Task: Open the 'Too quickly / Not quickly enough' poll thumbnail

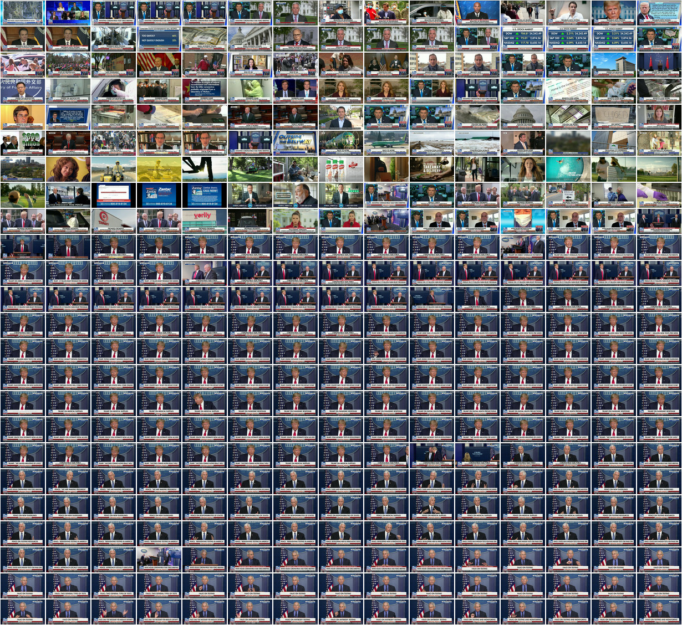Action: point(159,38)
